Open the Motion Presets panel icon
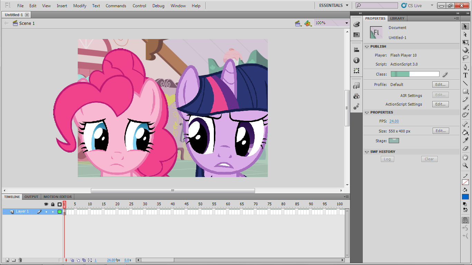Screen dimensions: 472x265 pos(357,106)
